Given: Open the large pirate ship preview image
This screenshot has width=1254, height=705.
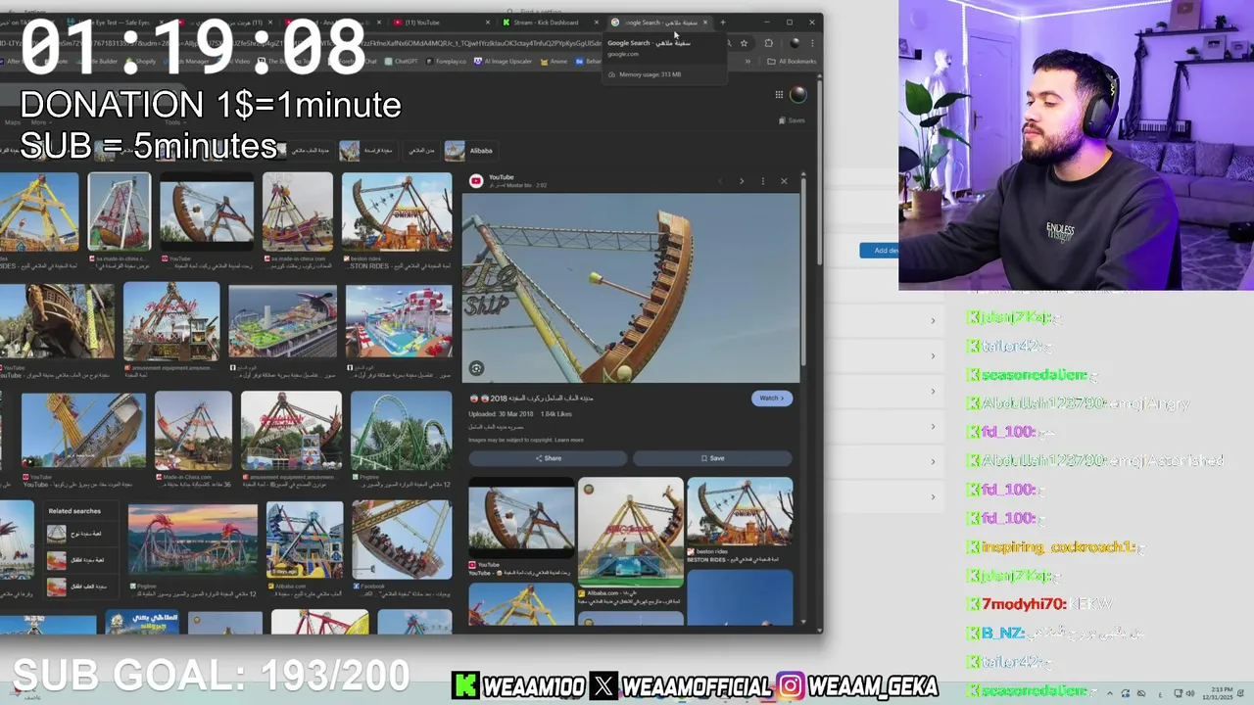Looking at the screenshot, I should tap(631, 288).
